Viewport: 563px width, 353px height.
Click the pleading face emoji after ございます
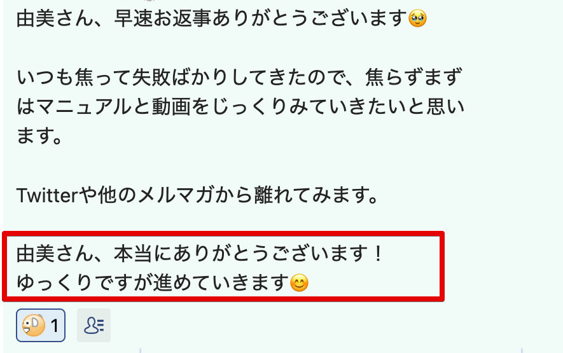click(x=418, y=18)
